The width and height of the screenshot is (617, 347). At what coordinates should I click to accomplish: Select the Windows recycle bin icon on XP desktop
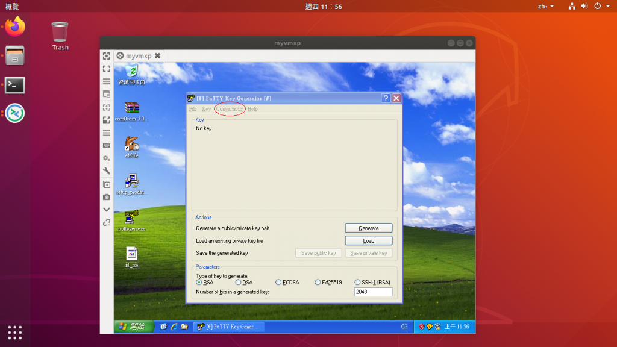pos(132,75)
